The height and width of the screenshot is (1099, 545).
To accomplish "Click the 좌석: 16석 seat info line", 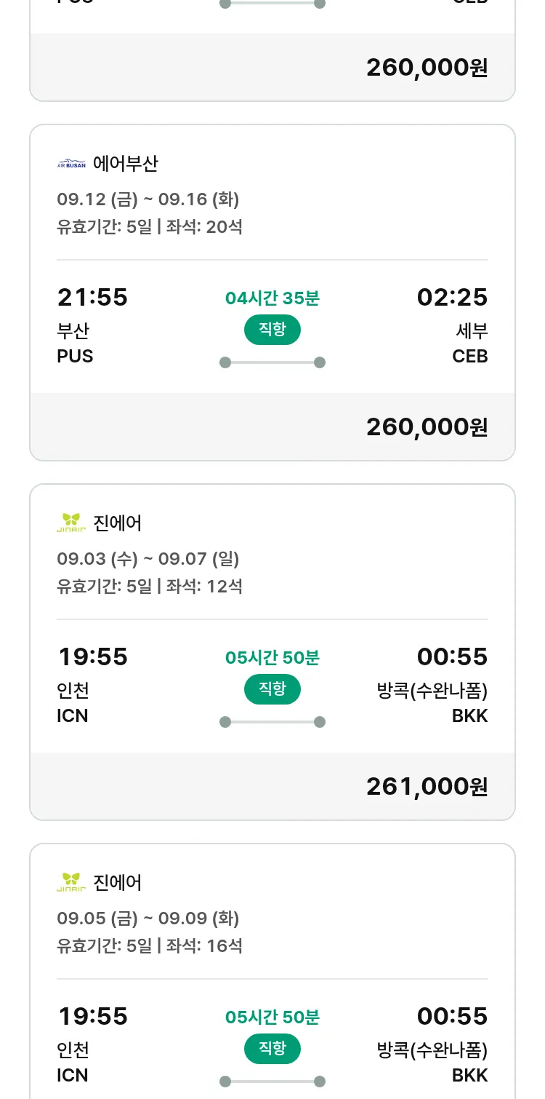I will (204, 945).
